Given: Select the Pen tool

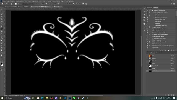Looking at the screenshot, I should (x=2, y=45).
